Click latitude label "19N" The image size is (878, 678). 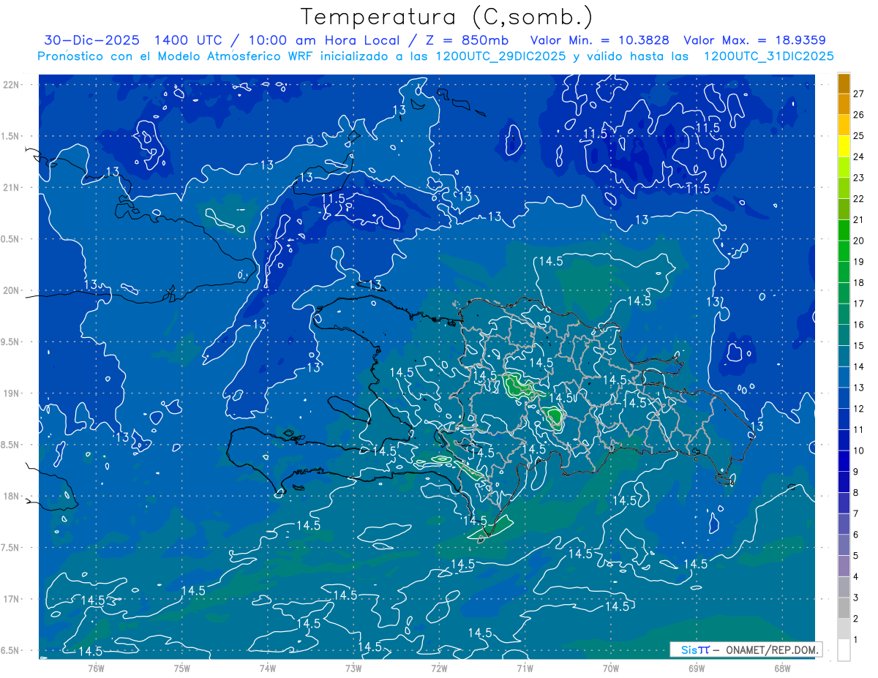click(x=11, y=393)
